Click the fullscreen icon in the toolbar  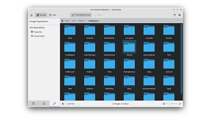[175, 15]
